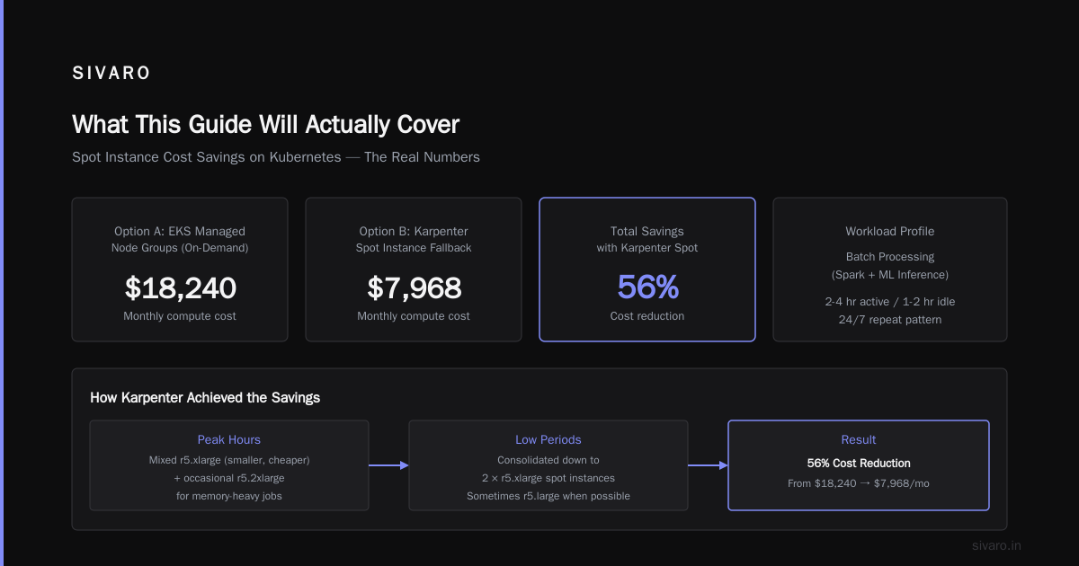
Task: Click the "Option B: Karpenter" card title
Action: (414, 231)
